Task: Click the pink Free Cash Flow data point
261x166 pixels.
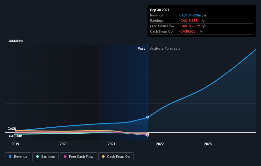Action: pos(148,135)
